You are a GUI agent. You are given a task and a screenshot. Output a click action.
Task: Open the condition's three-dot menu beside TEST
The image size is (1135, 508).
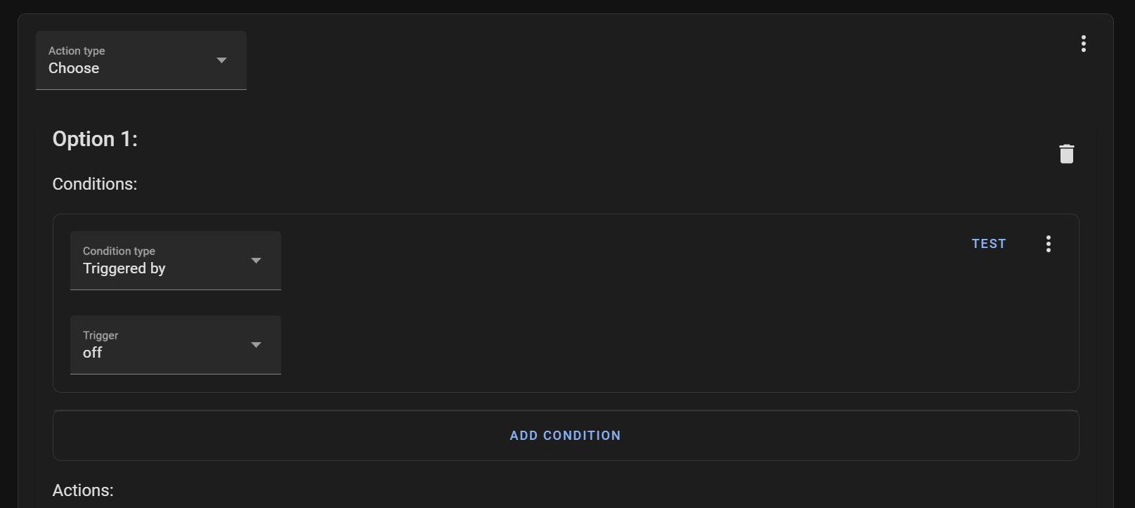tap(1048, 244)
